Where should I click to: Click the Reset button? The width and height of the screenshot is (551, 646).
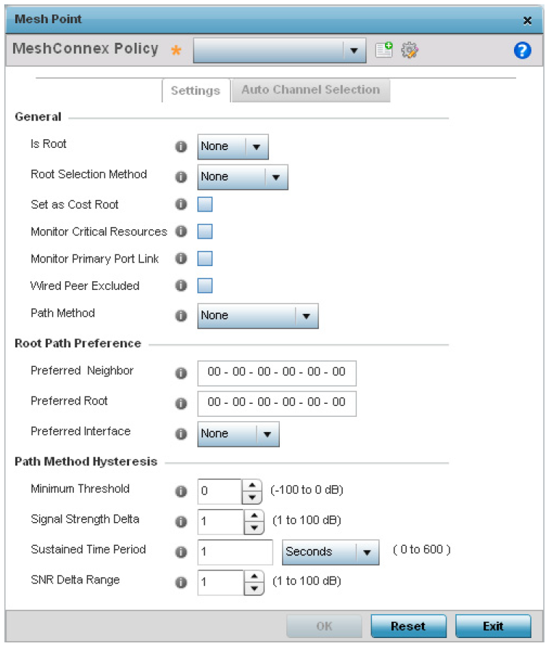(x=408, y=626)
